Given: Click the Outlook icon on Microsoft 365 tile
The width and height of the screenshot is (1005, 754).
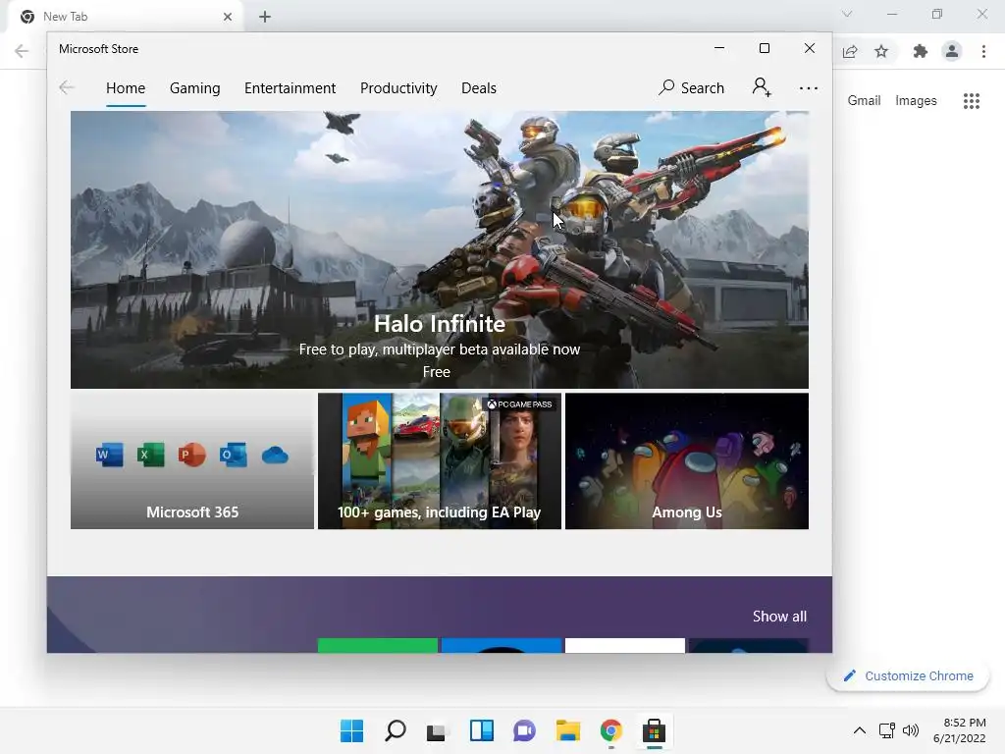Looking at the screenshot, I should (234, 456).
